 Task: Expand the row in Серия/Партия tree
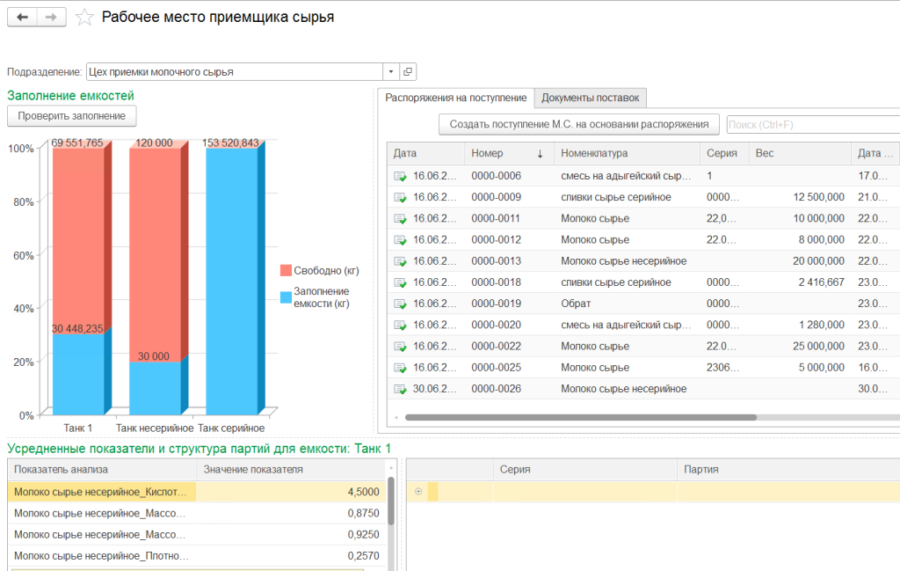pyautogui.click(x=418, y=492)
